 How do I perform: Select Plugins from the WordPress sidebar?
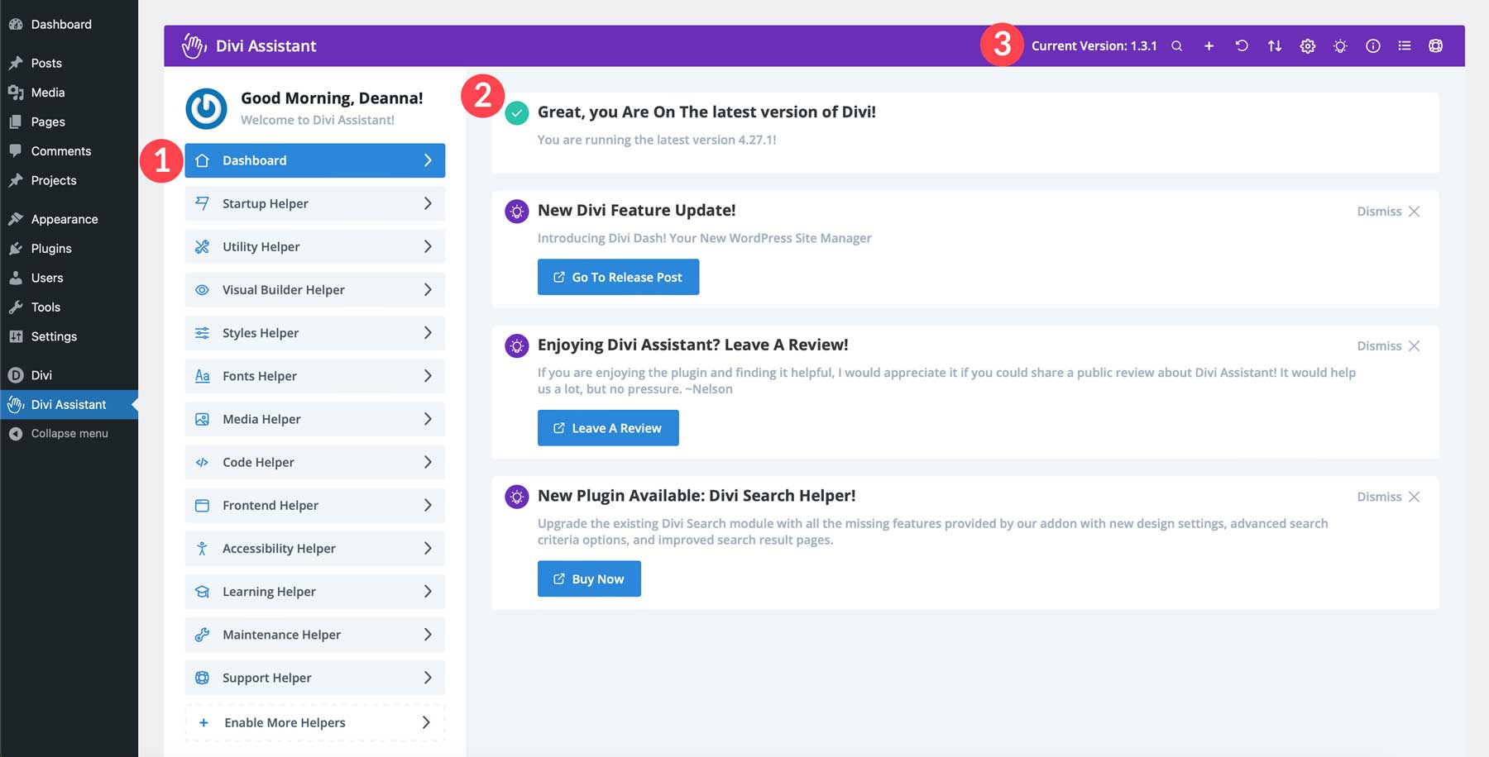pos(50,248)
